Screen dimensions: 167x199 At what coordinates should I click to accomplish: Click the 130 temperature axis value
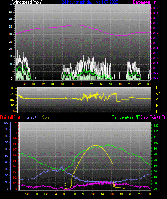click(x=156, y=125)
